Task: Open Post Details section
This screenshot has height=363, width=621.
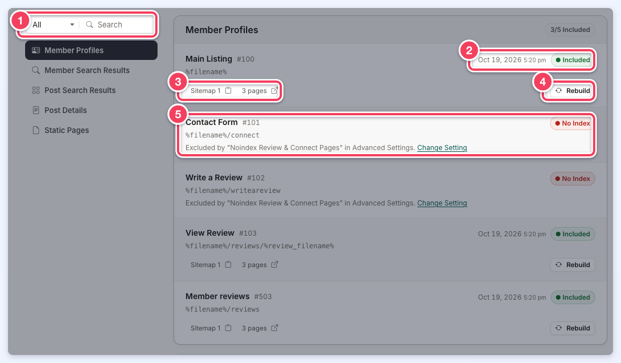Action: pos(91,110)
